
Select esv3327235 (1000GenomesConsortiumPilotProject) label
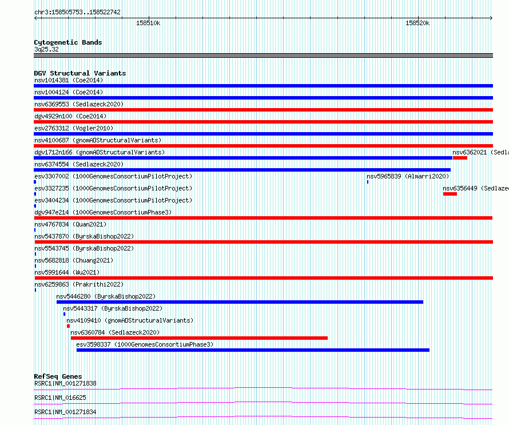pyautogui.click(x=113, y=188)
